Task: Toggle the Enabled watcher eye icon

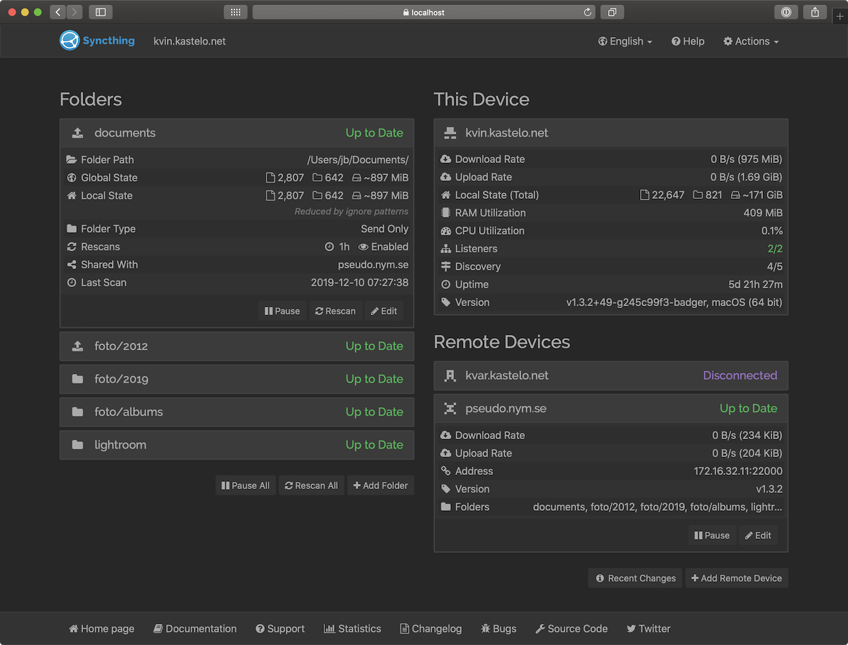Action: point(363,246)
